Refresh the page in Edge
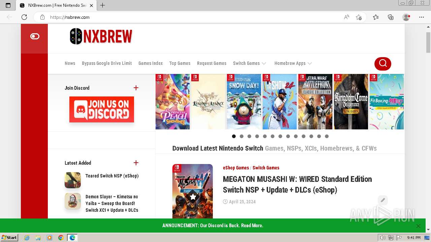The height and width of the screenshot is (242, 431). tap(24, 17)
